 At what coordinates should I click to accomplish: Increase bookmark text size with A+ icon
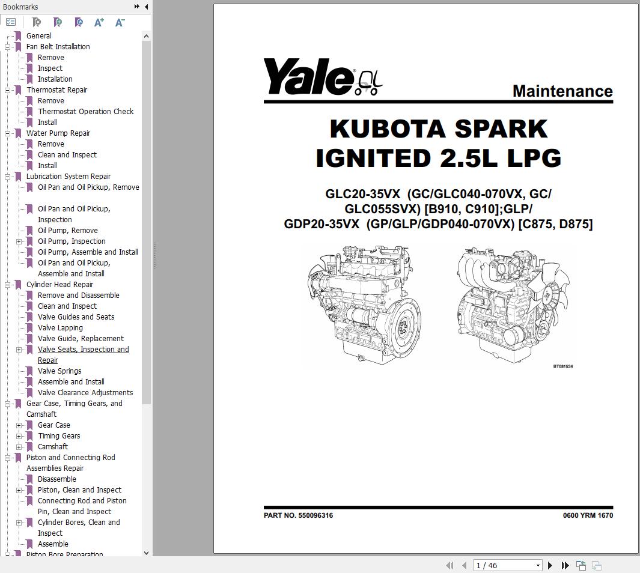click(x=99, y=22)
